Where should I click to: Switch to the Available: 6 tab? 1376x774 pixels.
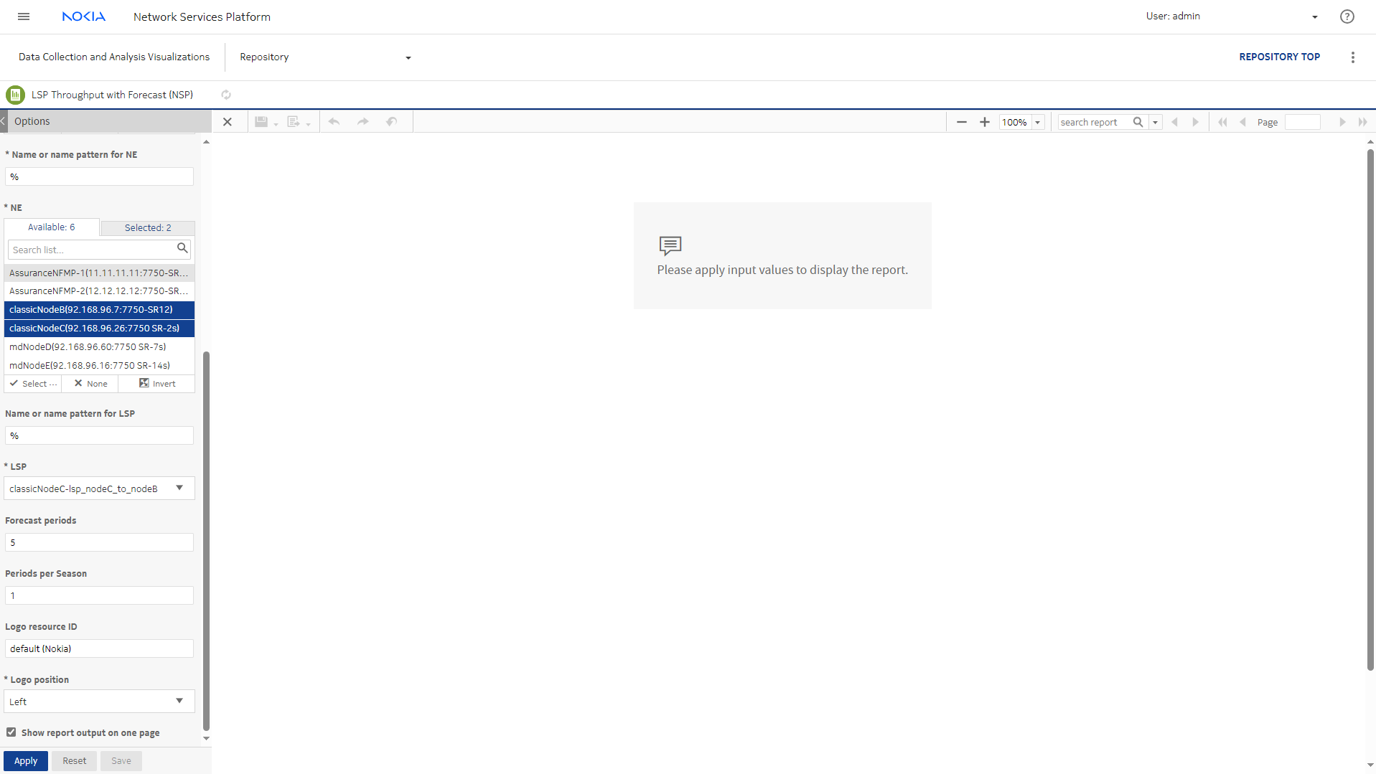click(x=52, y=227)
